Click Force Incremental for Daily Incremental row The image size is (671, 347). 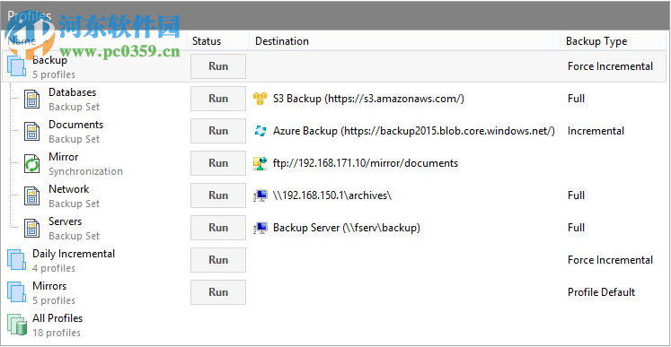[x=610, y=260]
